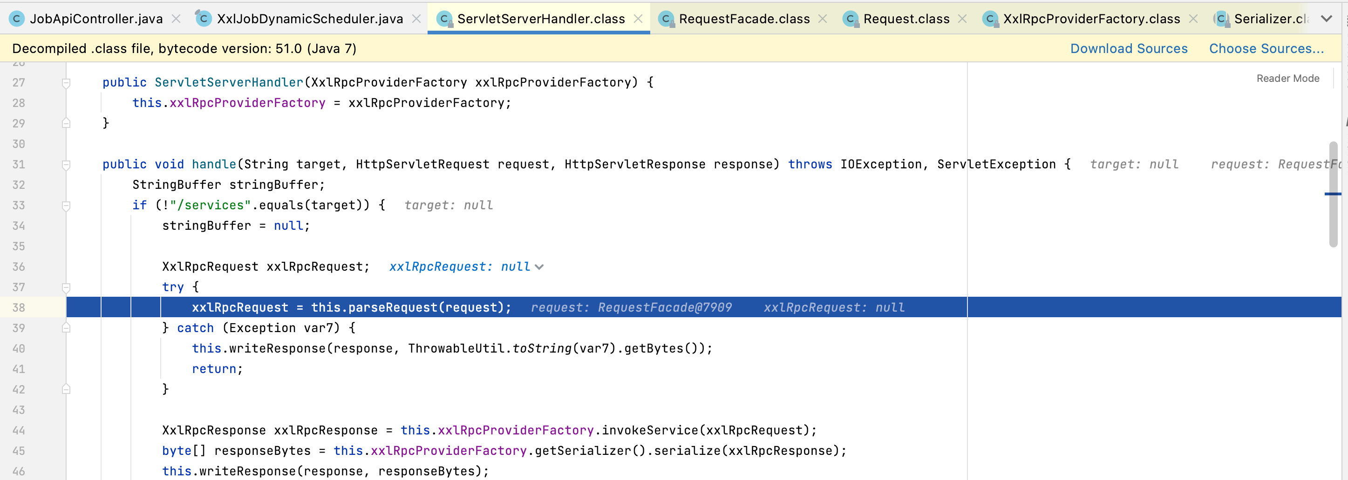
Task: Click the Download Sources link
Action: (x=1128, y=48)
